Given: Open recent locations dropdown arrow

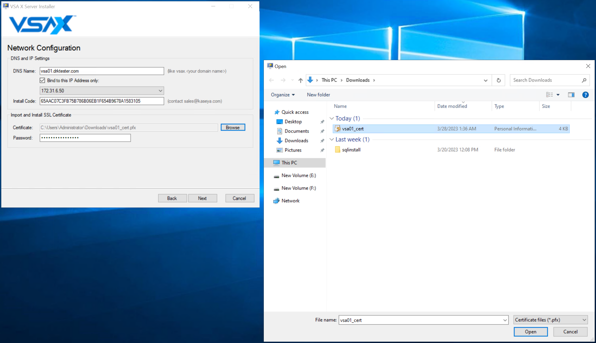Looking at the screenshot, I should [292, 80].
